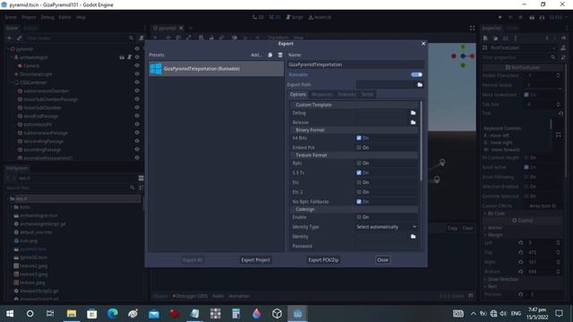This screenshot has height=322, width=573.
Task: Collapse the res:// folder tree
Action: click(8, 199)
